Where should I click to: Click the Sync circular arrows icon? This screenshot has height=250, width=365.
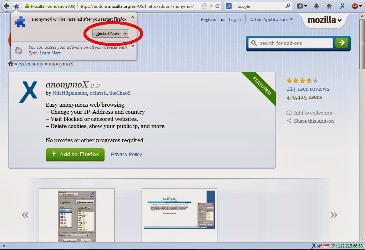[x=19, y=50]
